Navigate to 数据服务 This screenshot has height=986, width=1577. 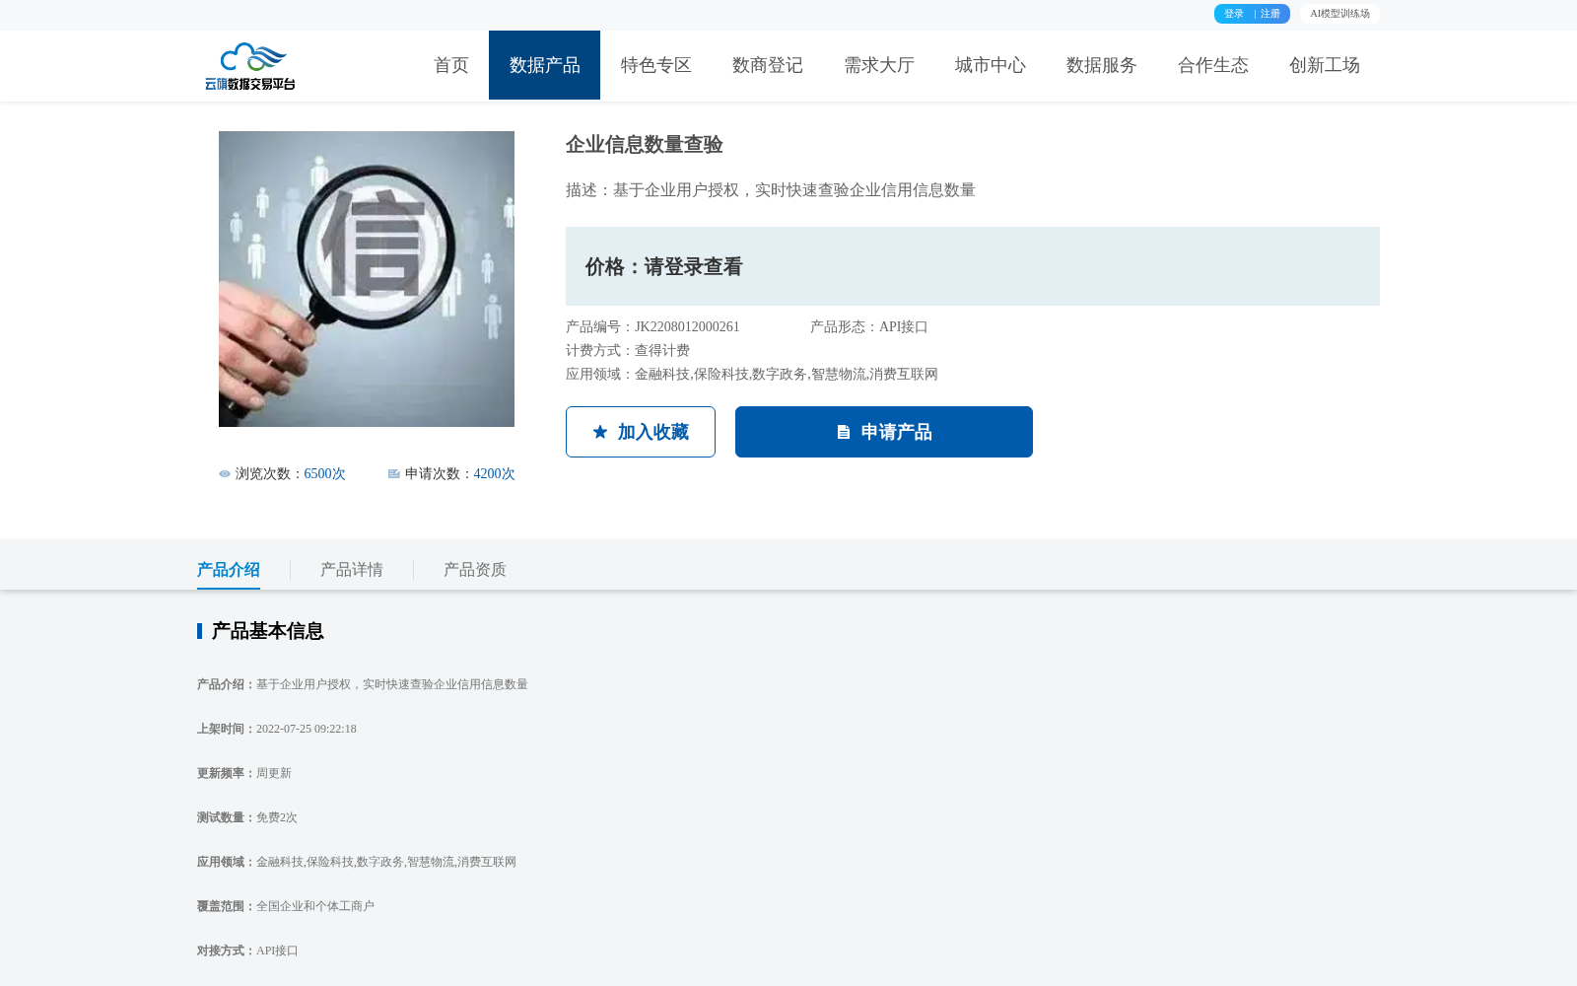1101,65
